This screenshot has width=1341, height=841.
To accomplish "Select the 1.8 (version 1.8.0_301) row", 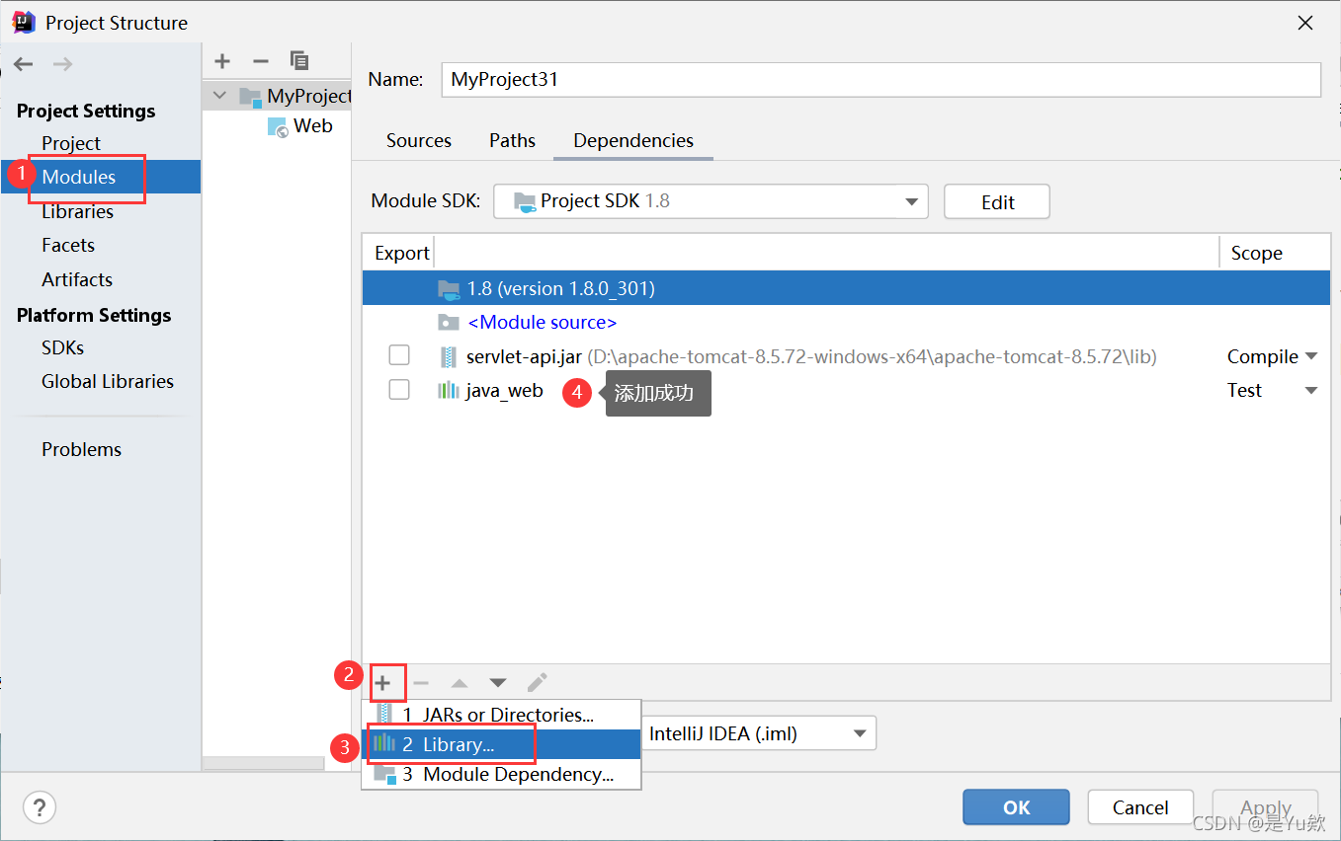I will [x=846, y=288].
